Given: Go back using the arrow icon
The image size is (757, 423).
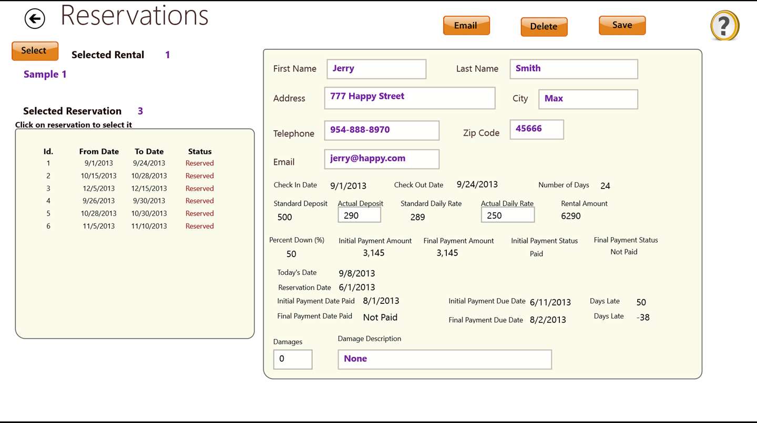Looking at the screenshot, I should pos(35,19).
